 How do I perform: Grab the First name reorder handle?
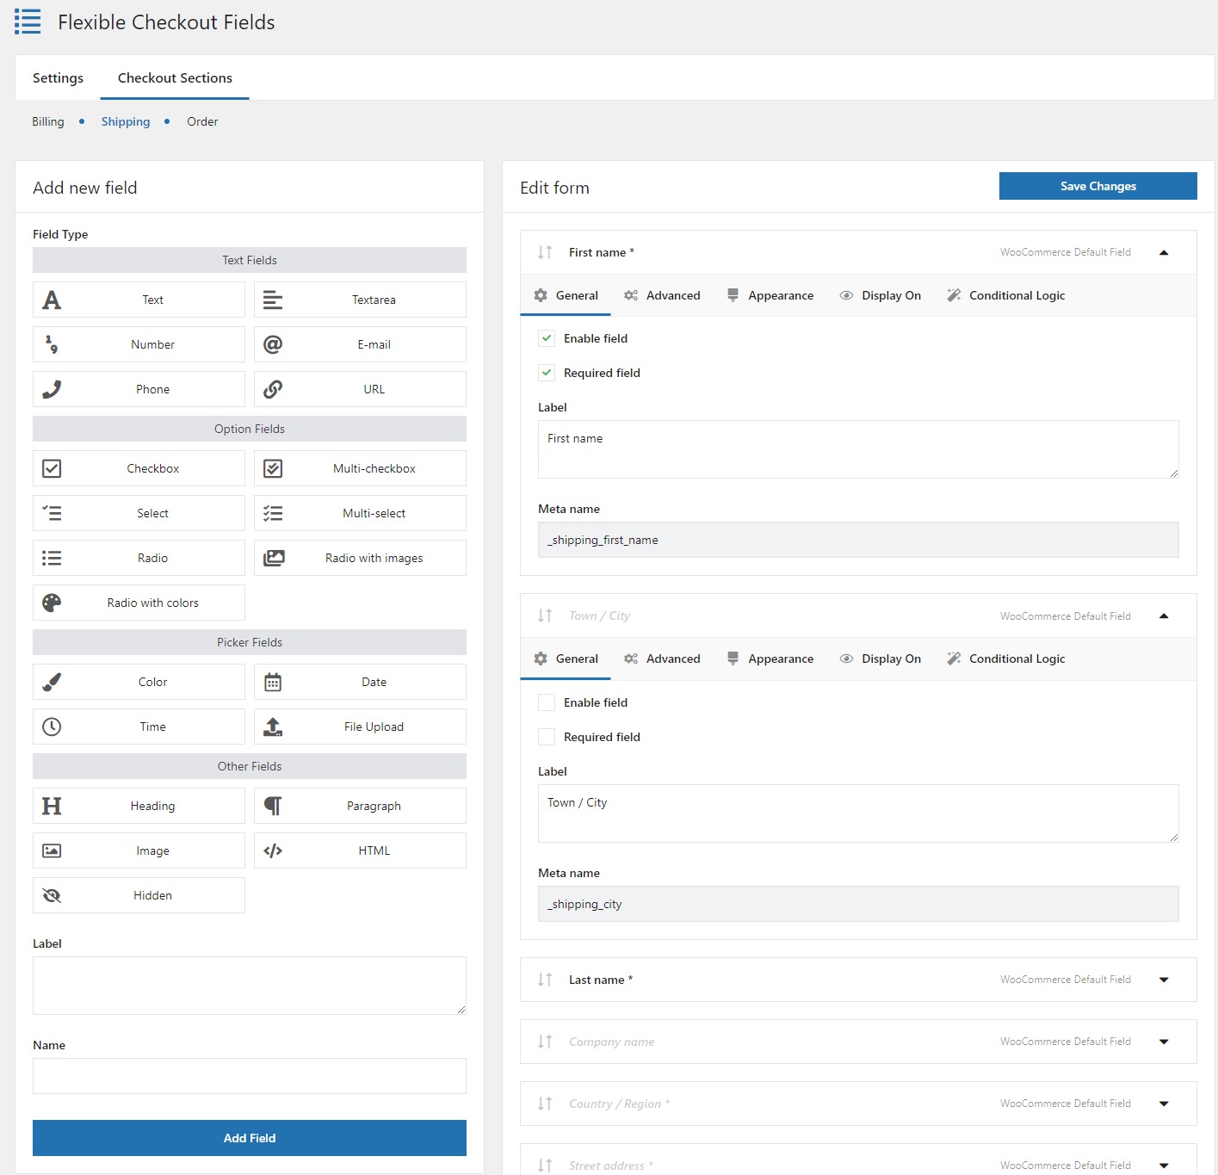point(545,252)
